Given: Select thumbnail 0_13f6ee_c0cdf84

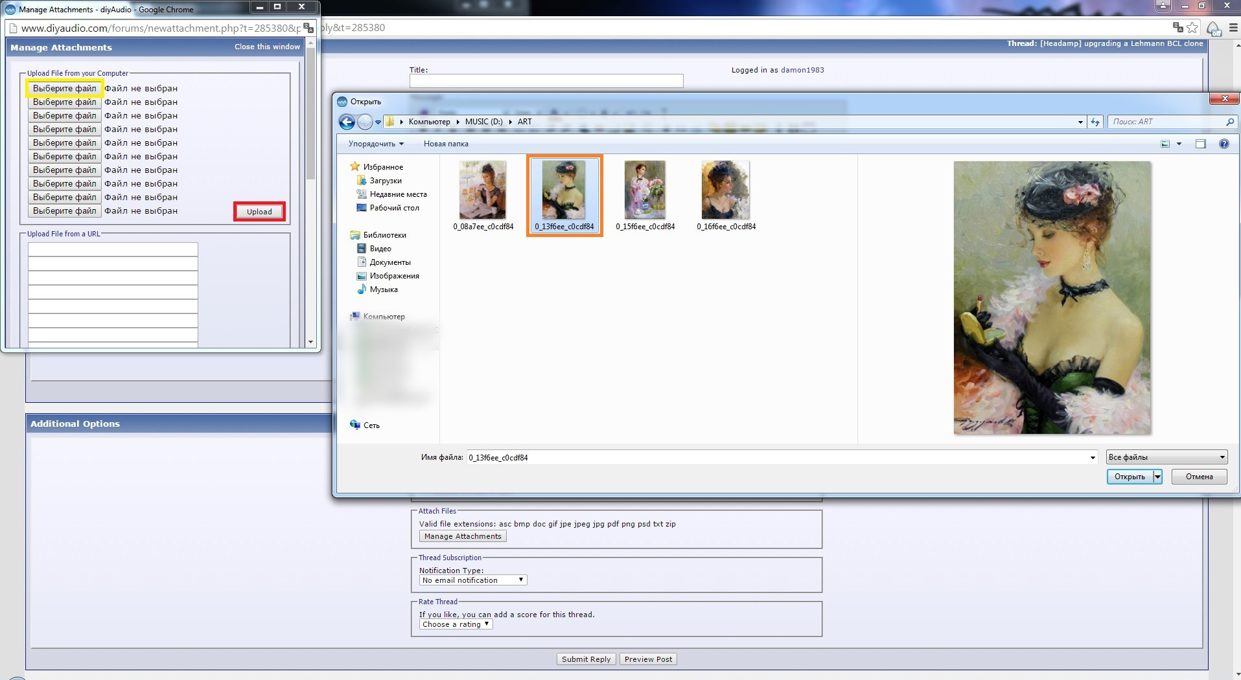Looking at the screenshot, I should pos(564,195).
